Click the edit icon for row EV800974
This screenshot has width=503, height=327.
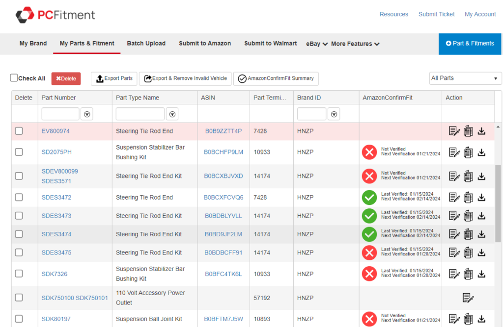454,131
